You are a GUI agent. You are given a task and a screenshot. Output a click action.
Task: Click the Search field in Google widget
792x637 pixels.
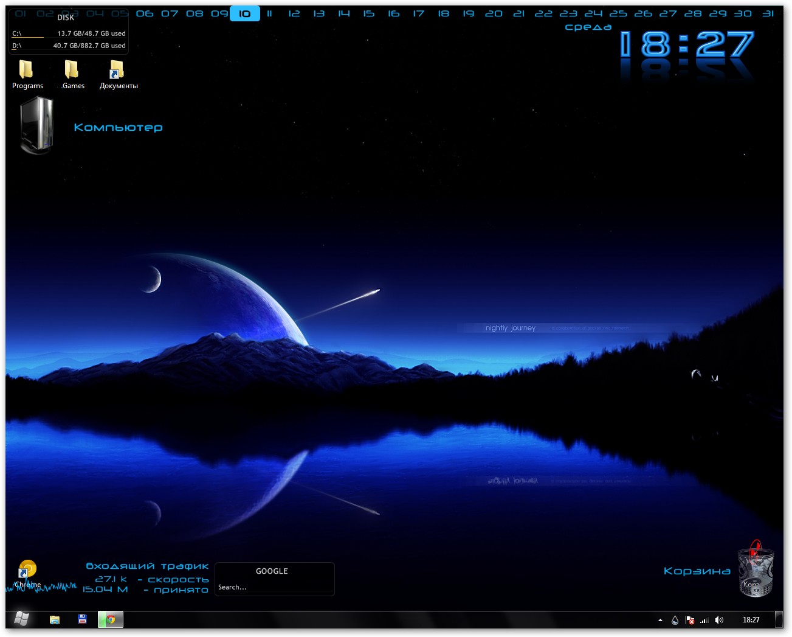tap(274, 587)
